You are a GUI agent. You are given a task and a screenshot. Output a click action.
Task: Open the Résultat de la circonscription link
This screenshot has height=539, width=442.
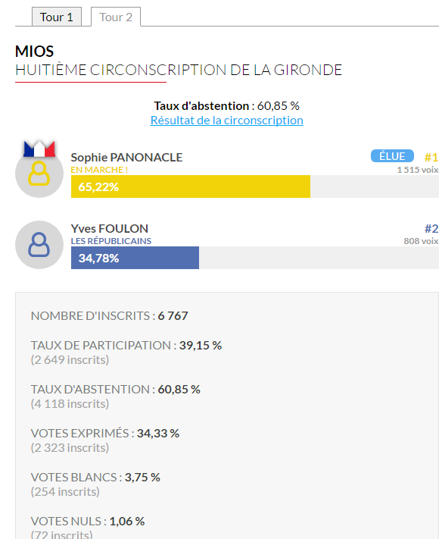tap(227, 121)
